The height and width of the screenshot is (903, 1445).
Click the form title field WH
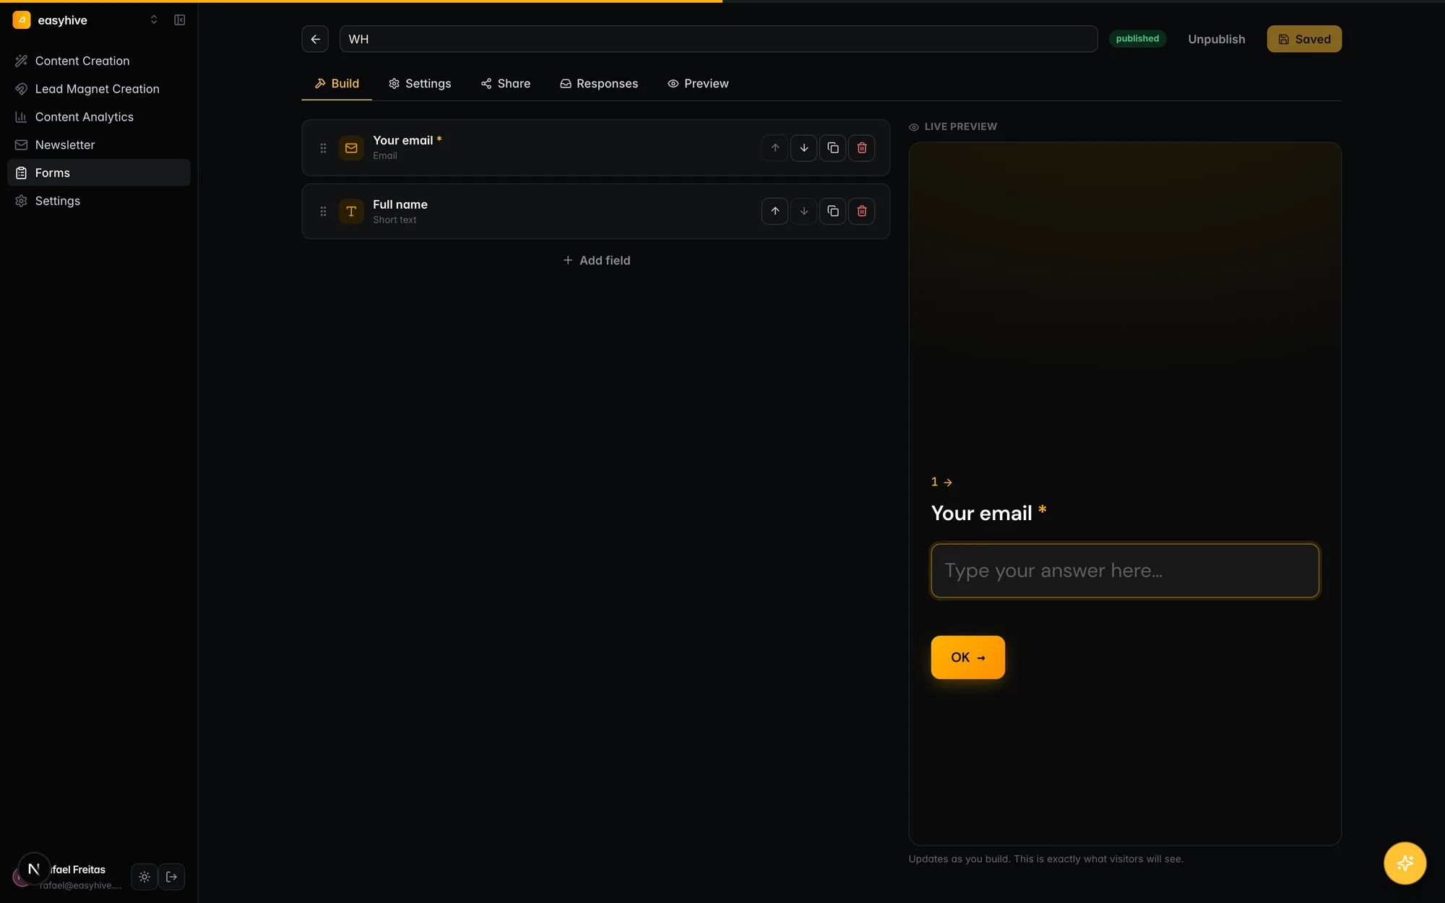point(718,39)
